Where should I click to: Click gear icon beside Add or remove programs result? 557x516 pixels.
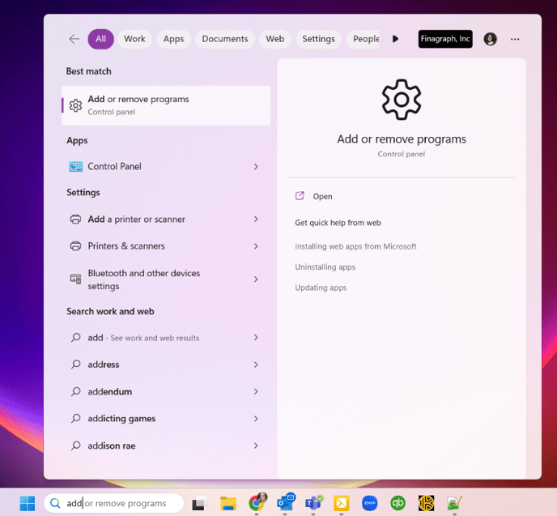click(75, 105)
